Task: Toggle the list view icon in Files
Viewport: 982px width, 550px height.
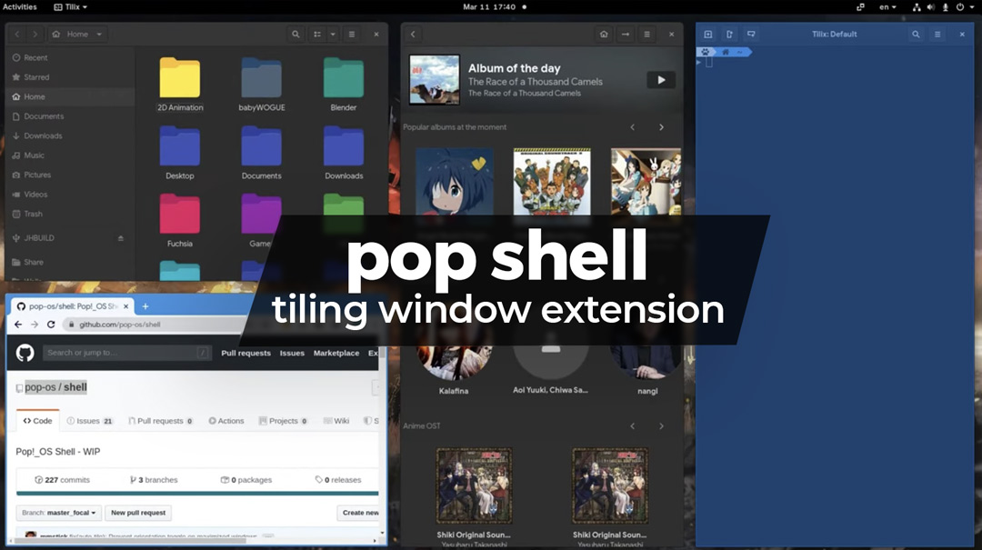Action: tap(317, 34)
